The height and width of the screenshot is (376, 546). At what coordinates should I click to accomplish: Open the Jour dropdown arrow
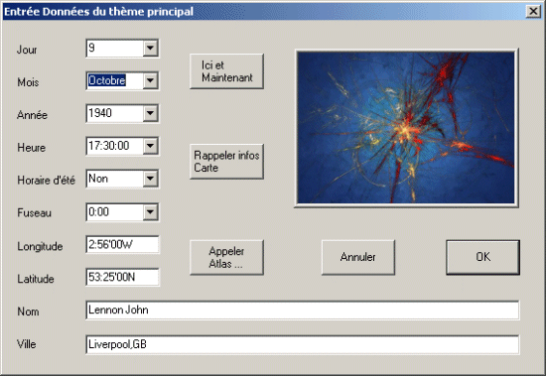(150, 48)
